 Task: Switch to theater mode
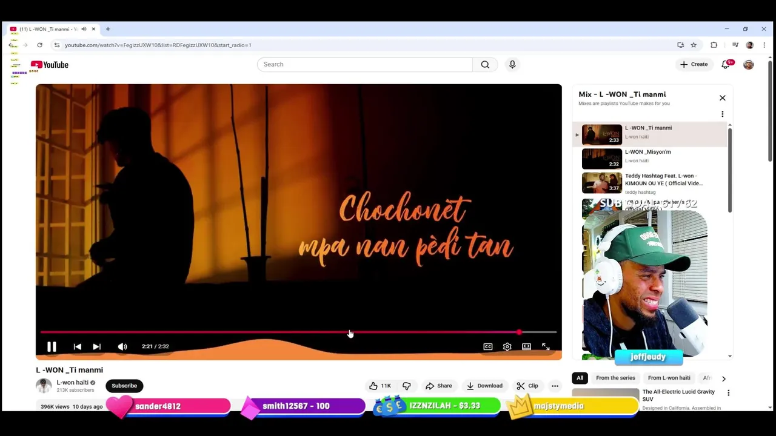(526, 346)
